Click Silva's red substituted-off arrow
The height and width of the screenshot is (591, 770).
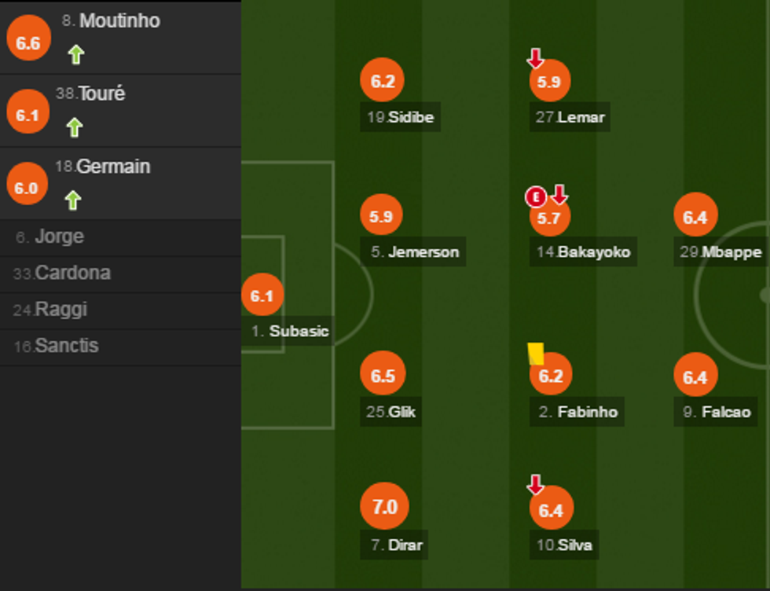[535, 485]
